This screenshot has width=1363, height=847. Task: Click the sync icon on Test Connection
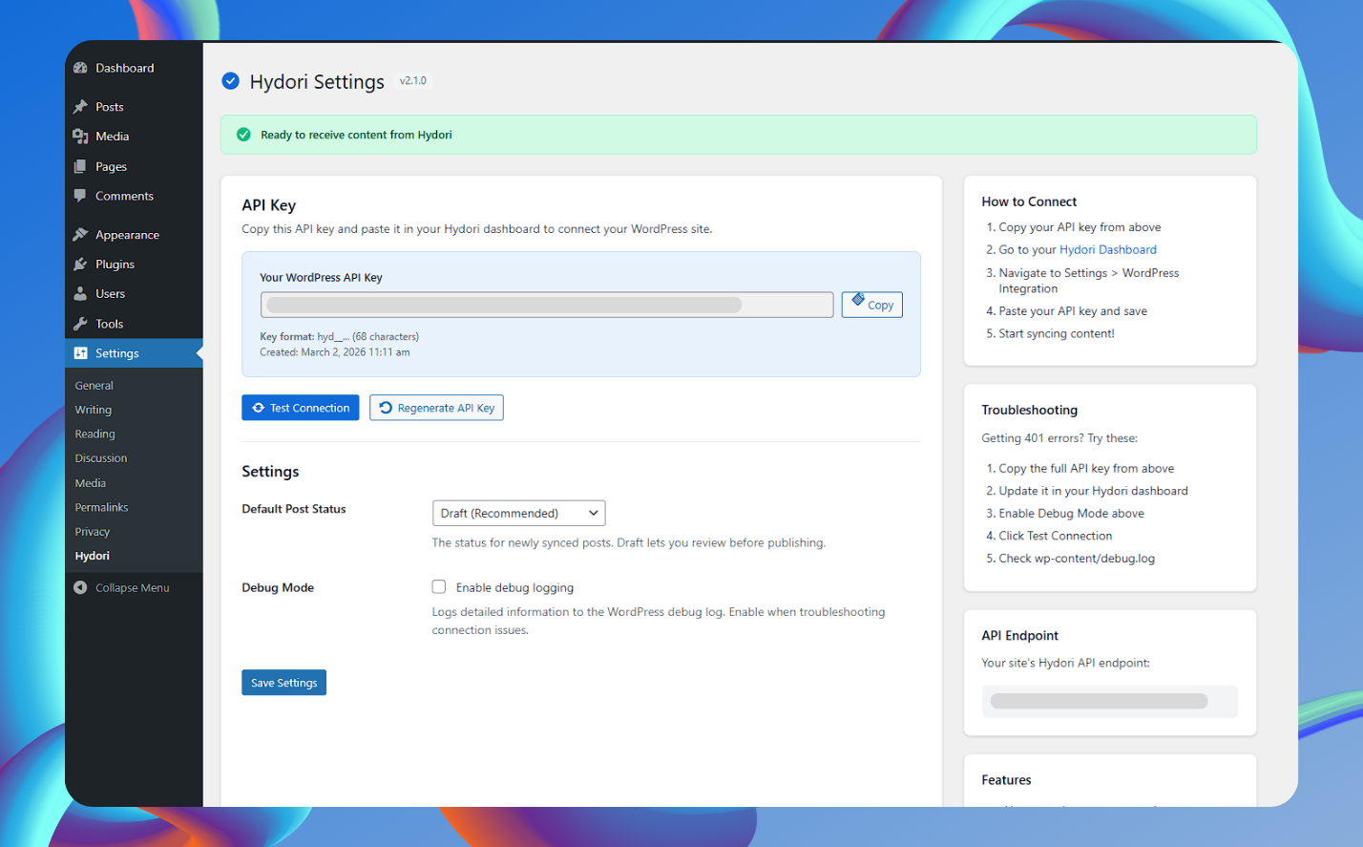coord(258,408)
